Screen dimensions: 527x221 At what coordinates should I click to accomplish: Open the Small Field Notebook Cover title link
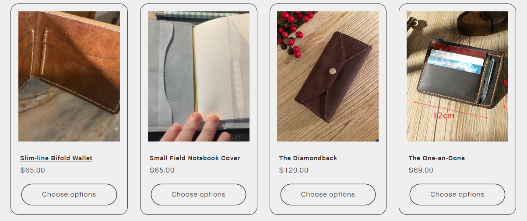[195, 158]
